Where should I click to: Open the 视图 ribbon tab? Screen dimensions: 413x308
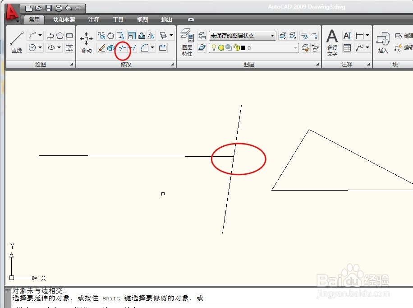pos(142,19)
